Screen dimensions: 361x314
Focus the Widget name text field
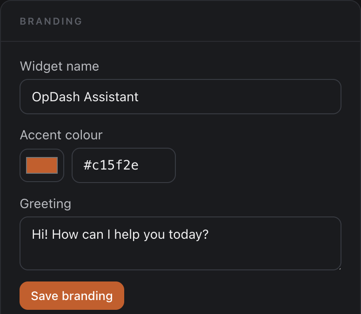[180, 97]
